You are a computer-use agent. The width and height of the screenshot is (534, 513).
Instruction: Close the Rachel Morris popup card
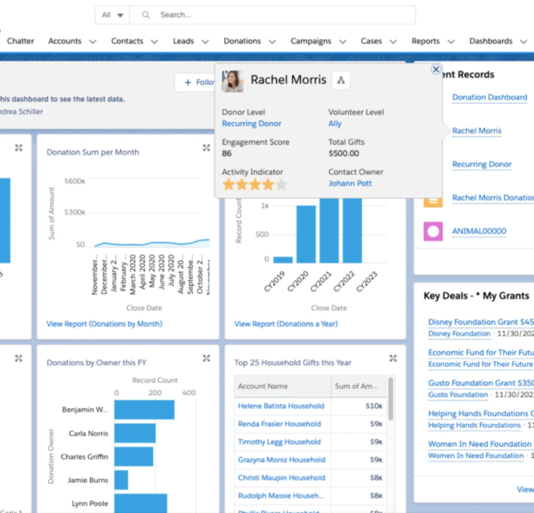coord(436,70)
